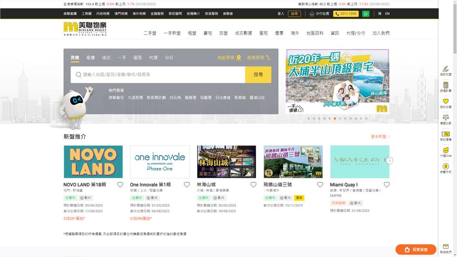
Task: Click the magnifier icon in search box
Action: coord(79,75)
